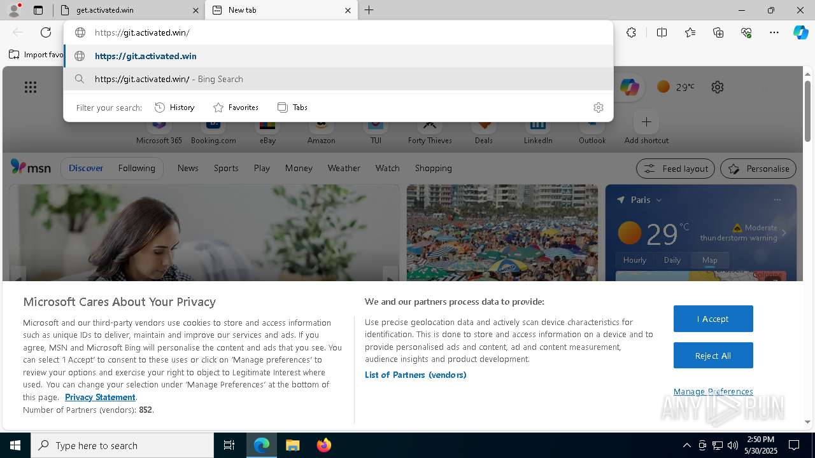
Task: Switch to Following feed
Action: pyautogui.click(x=136, y=168)
